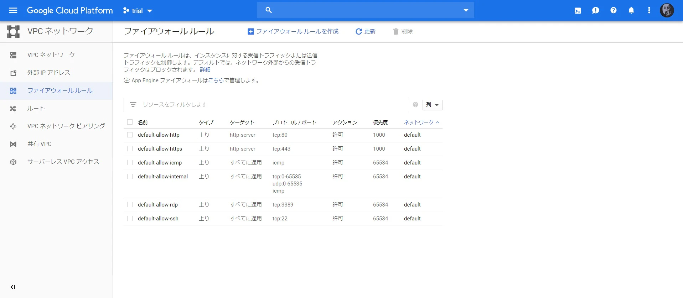Open the default-allow-ssh rule
The width and height of the screenshot is (683, 298).
point(158,219)
